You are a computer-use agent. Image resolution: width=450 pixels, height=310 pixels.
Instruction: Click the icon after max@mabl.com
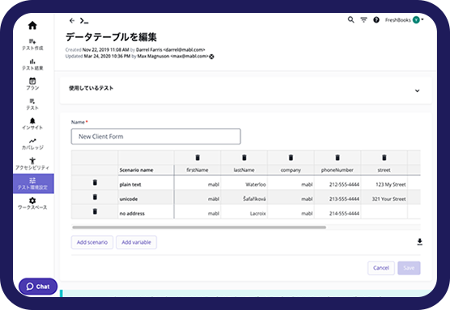[x=211, y=57]
